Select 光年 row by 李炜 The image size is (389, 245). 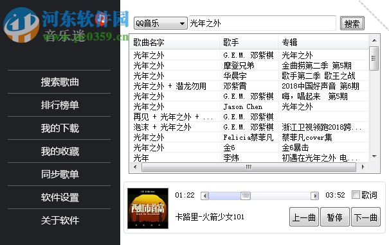[x=249, y=158]
